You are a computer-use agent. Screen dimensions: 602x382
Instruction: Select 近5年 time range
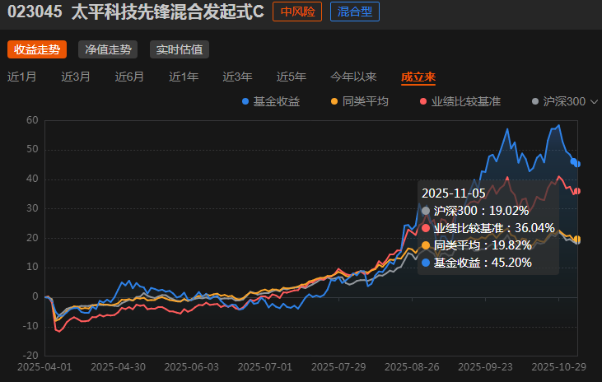(x=292, y=77)
